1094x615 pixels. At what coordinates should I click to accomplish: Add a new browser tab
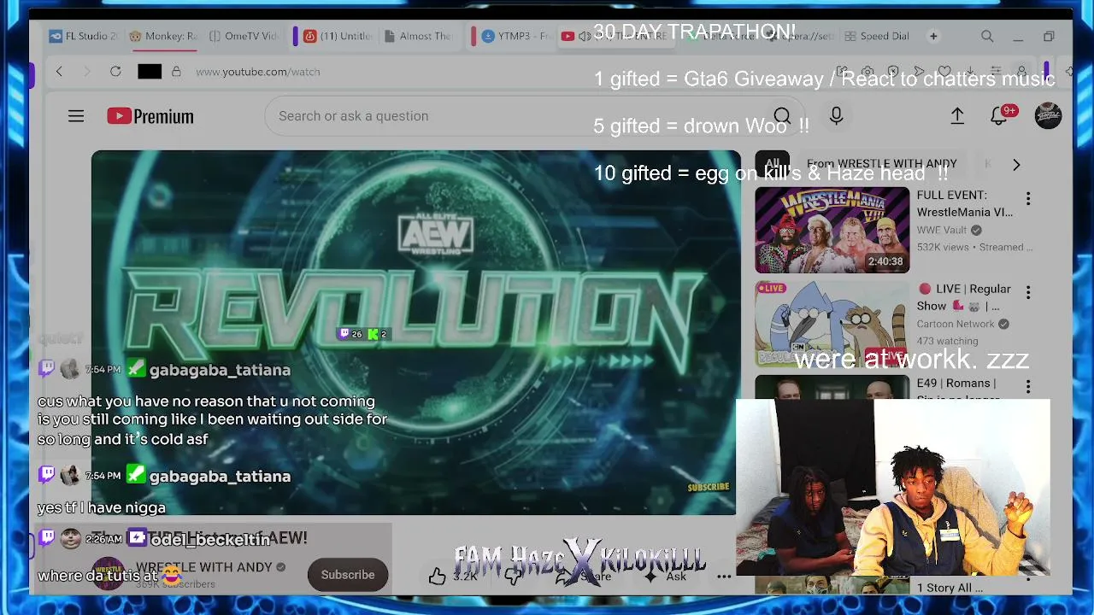pyautogui.click(x=933, y=36)
